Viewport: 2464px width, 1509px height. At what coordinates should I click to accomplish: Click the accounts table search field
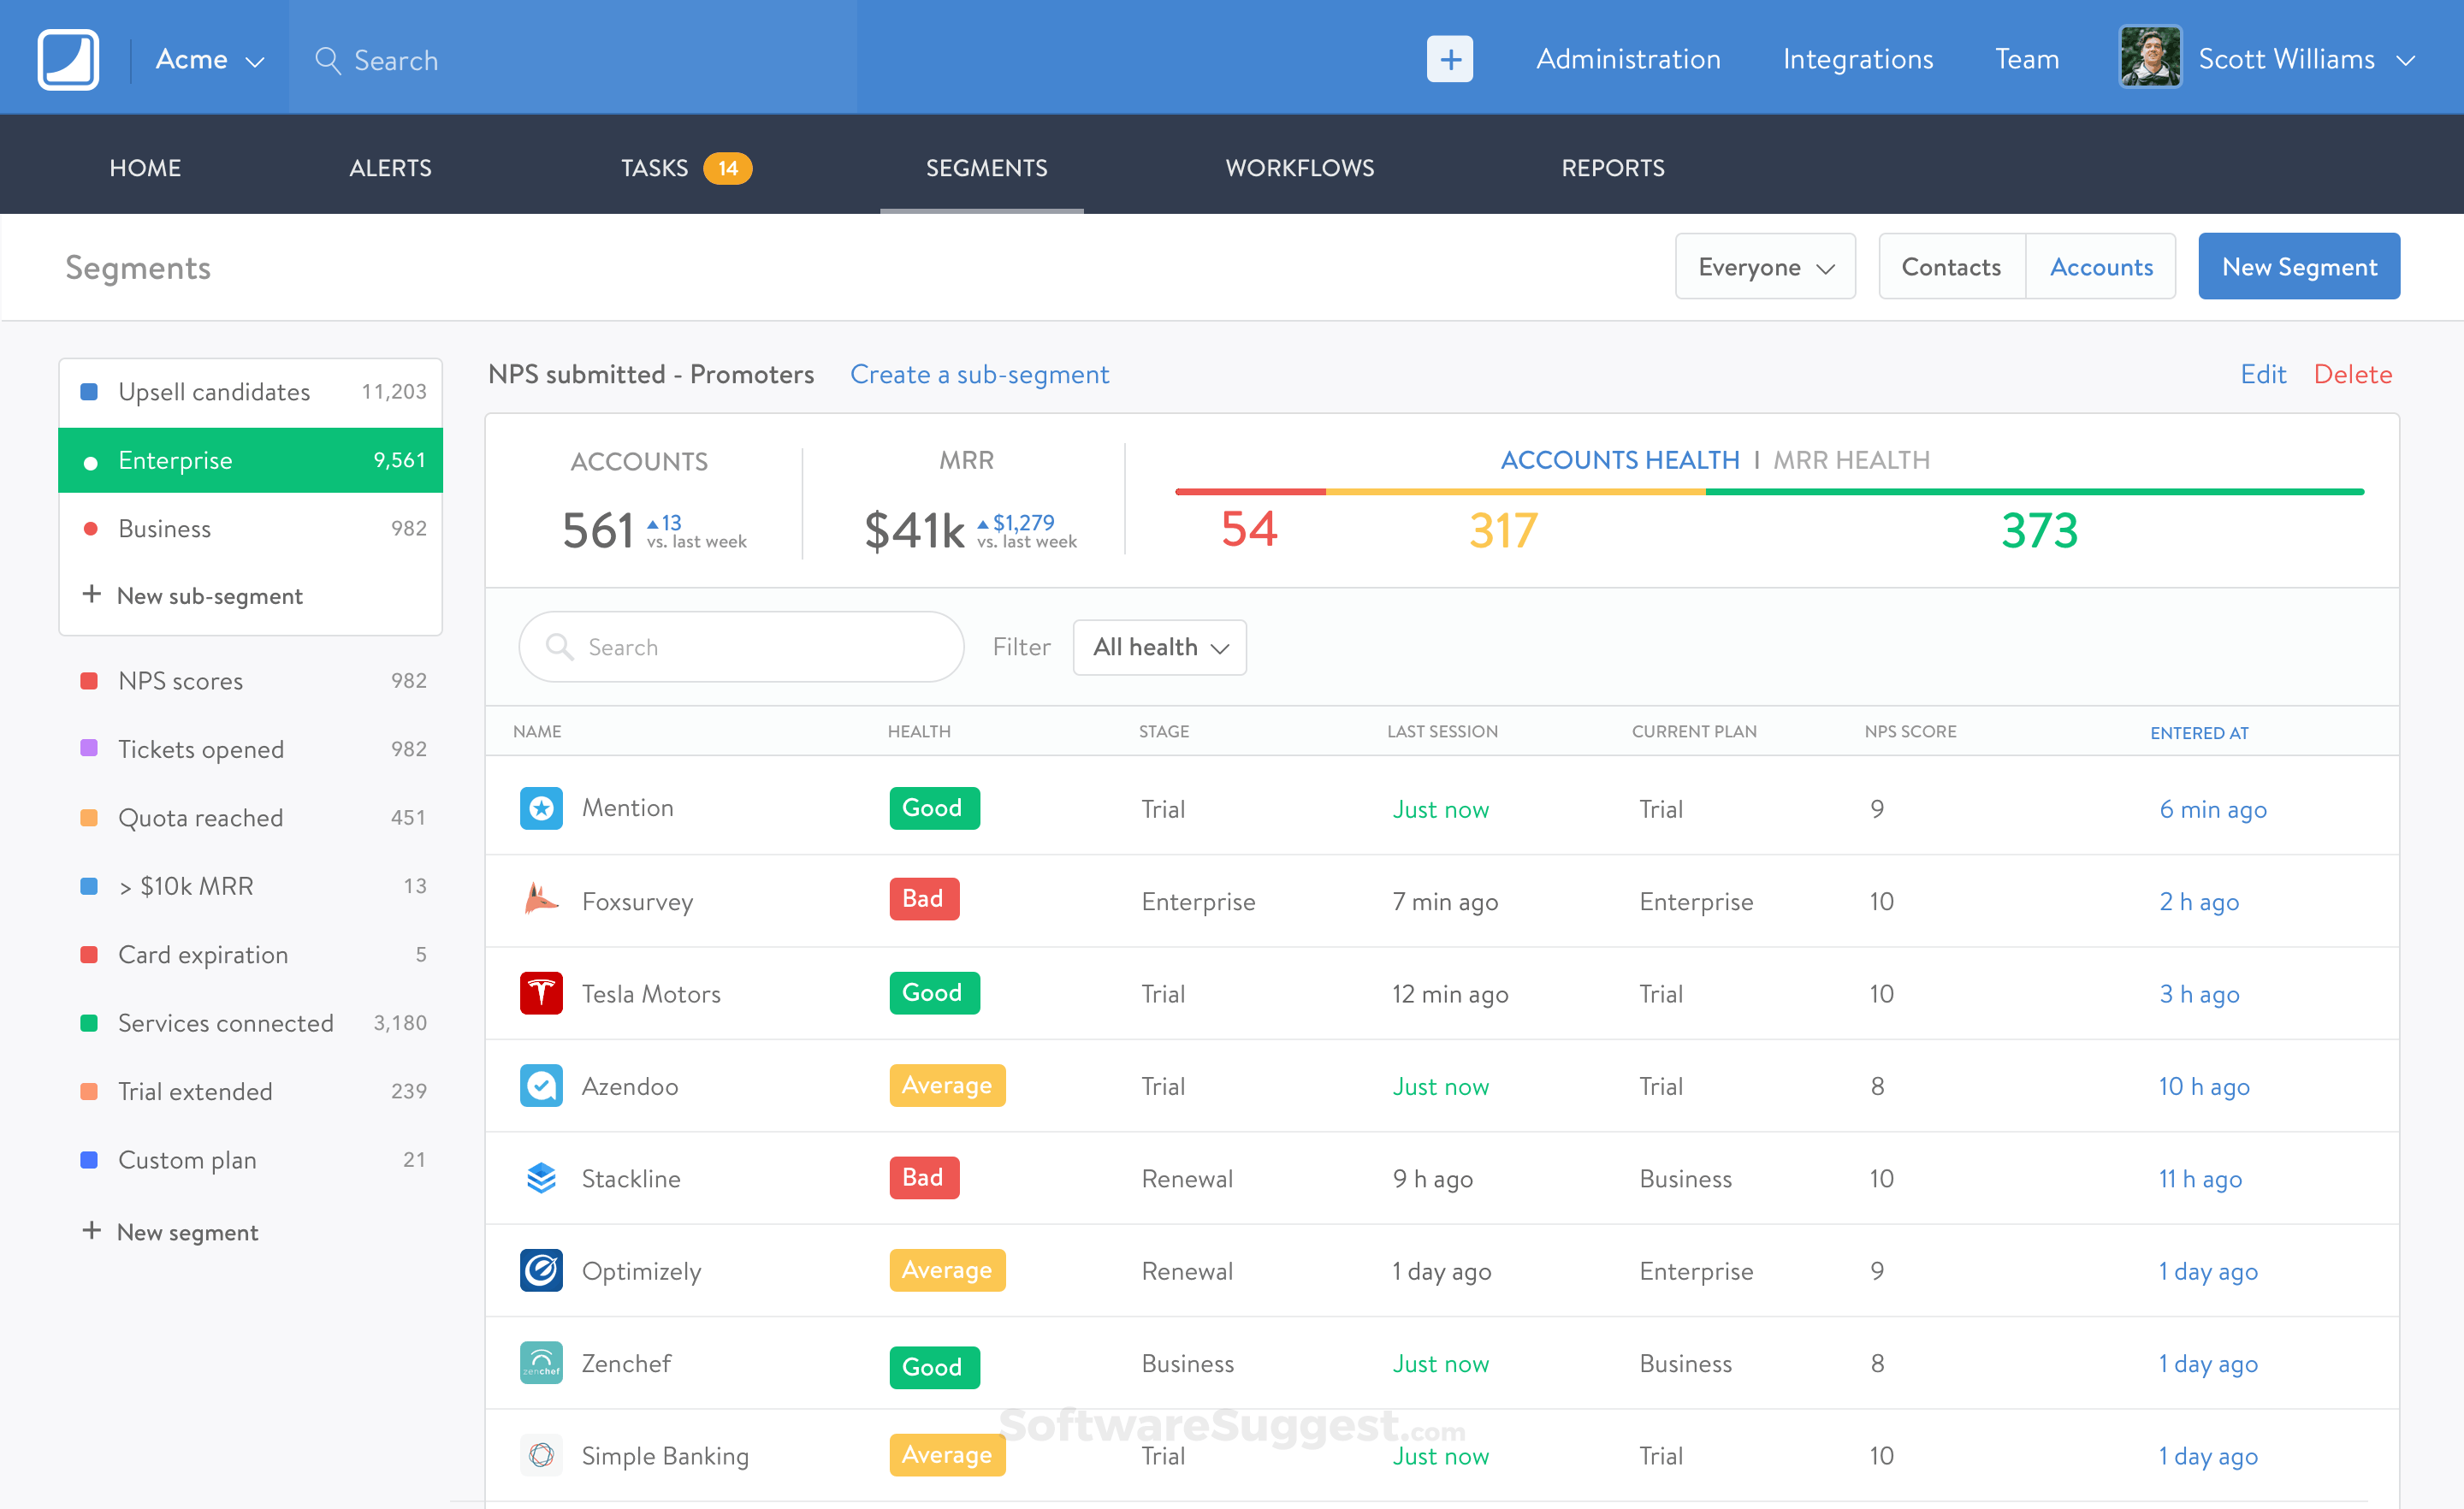741,647
